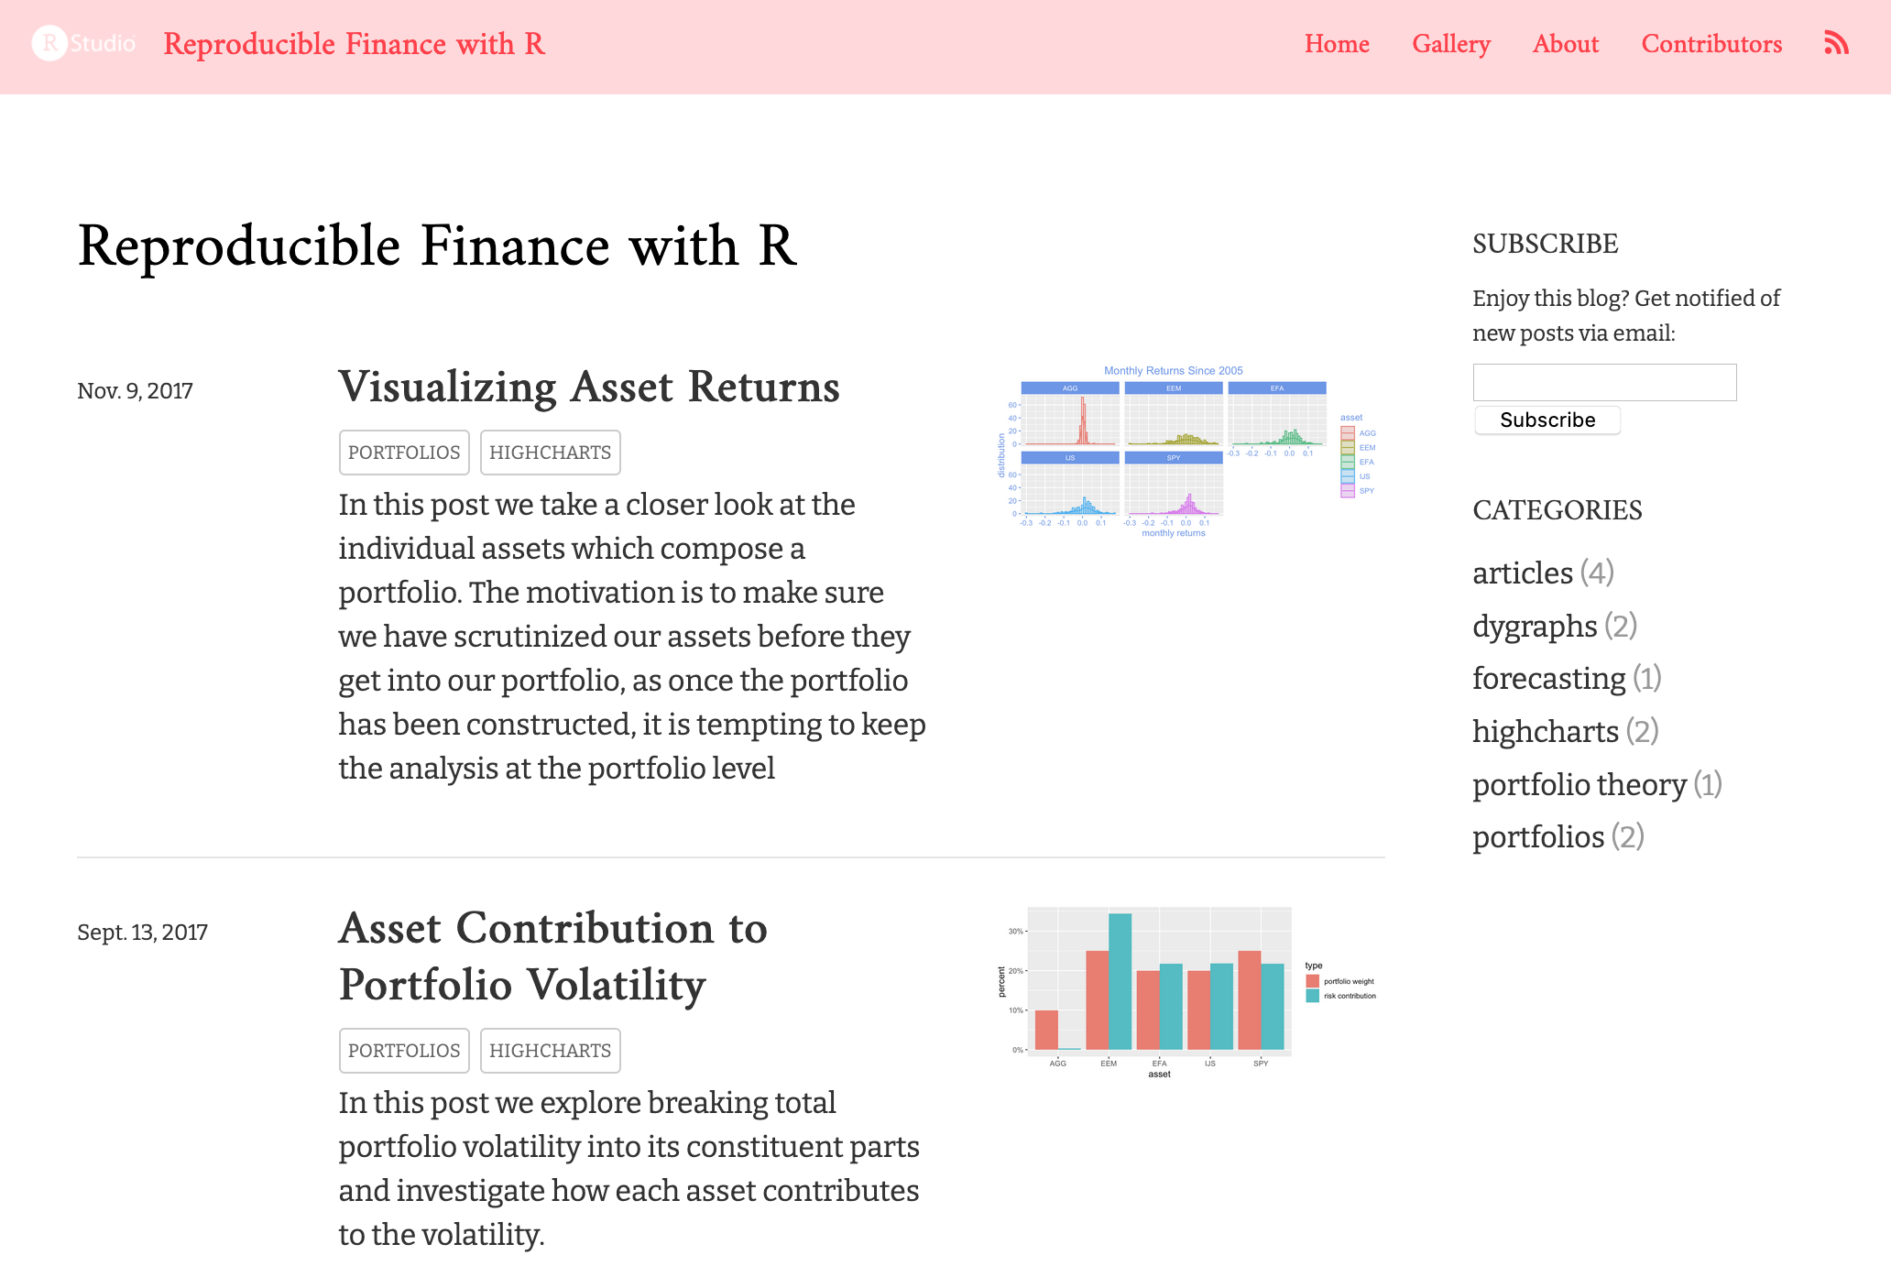Click HIGHCHARTS tag under Asset Contribution post
Viewport: 1891px width, 1266px height.
[x=550, y=1051]
